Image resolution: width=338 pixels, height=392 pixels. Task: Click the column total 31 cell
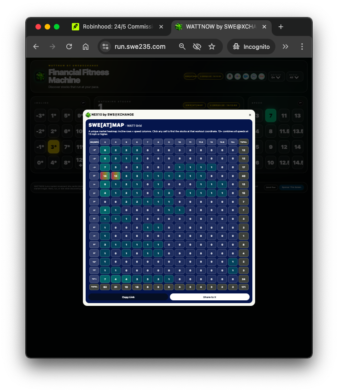point(116,287)
